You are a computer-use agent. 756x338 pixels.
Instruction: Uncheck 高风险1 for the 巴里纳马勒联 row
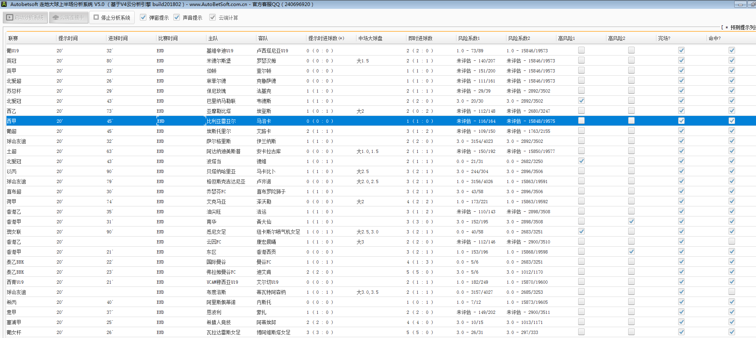coord(581,101)
